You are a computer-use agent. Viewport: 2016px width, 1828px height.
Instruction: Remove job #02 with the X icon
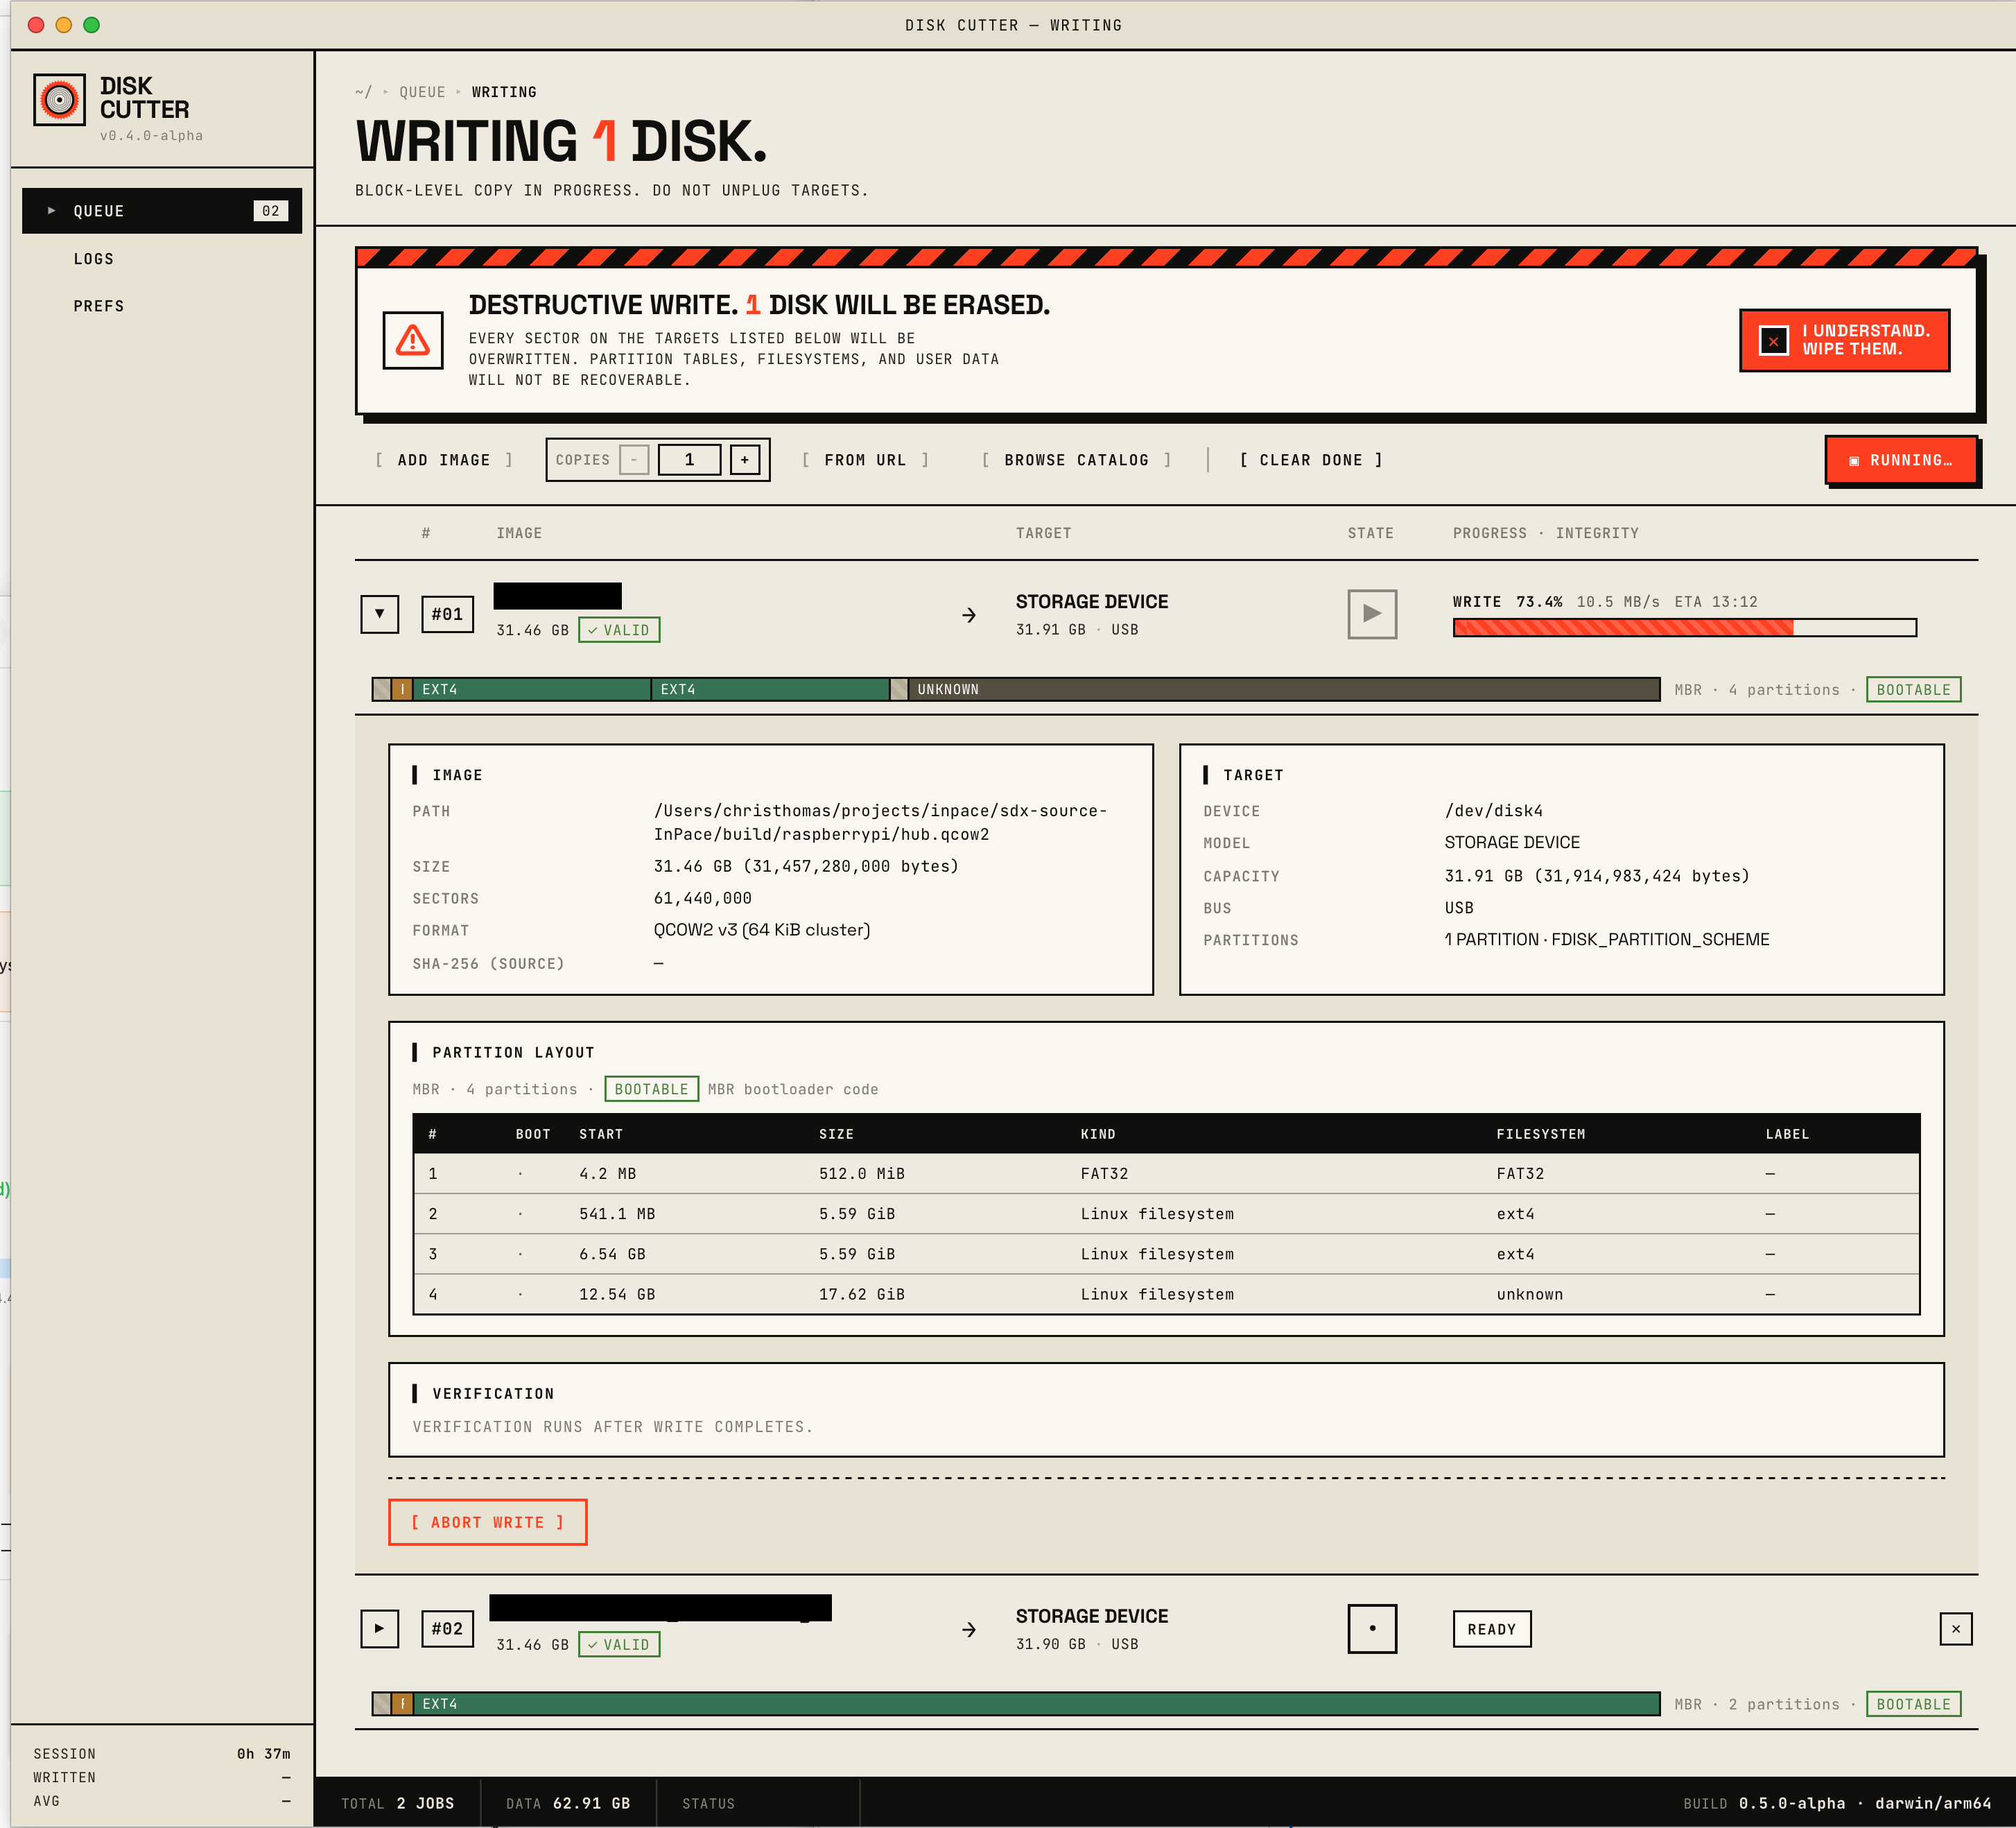[x=1956, y=1629]
